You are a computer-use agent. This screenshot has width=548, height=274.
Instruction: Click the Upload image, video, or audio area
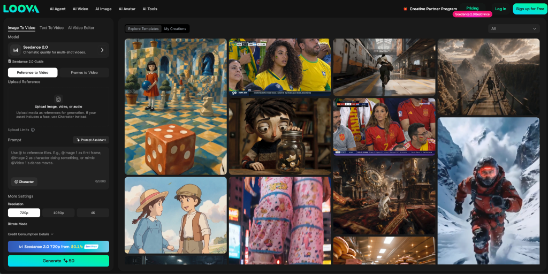tap(58, 106)
